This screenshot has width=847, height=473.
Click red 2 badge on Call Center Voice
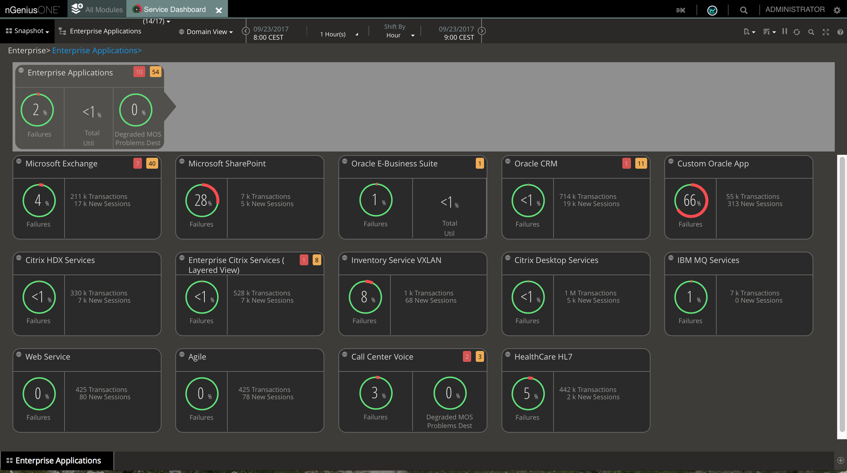467,356
